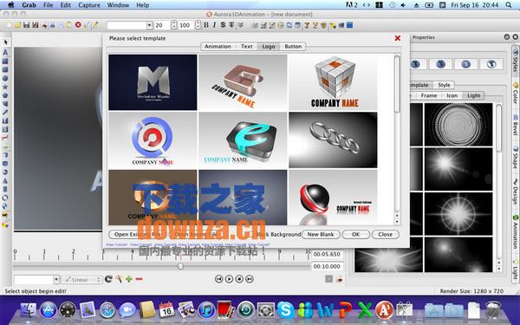Click the new document toolbar icon
This screenshot has height=325, width=520.
[9, 25]
